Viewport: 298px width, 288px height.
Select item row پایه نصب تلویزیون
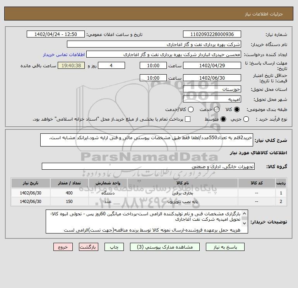click(x=149, y=202)
